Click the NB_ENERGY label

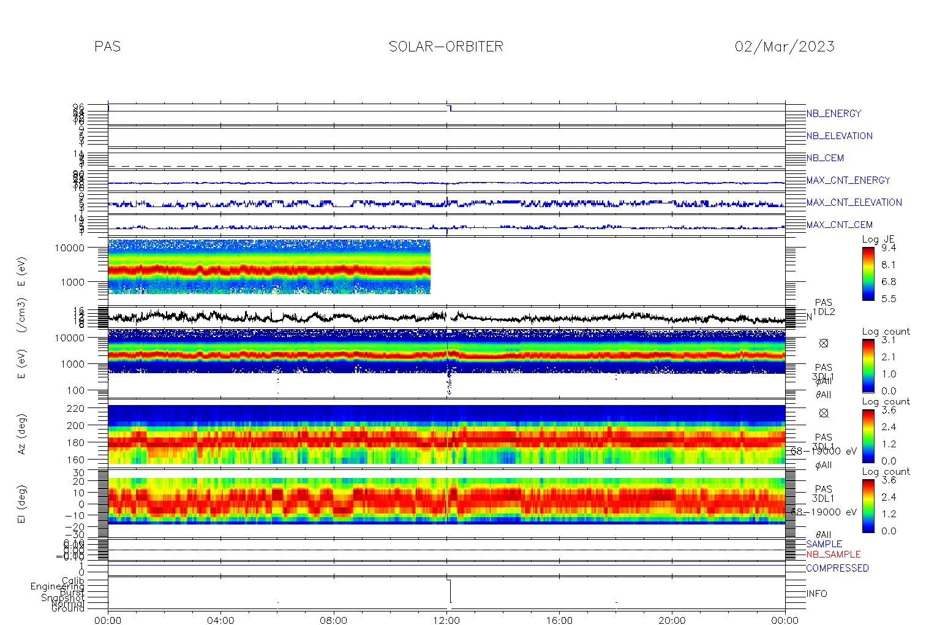tap(834, 114)
